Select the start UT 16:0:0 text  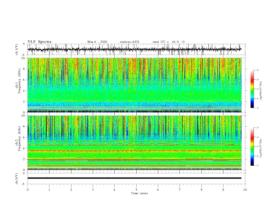168,42
